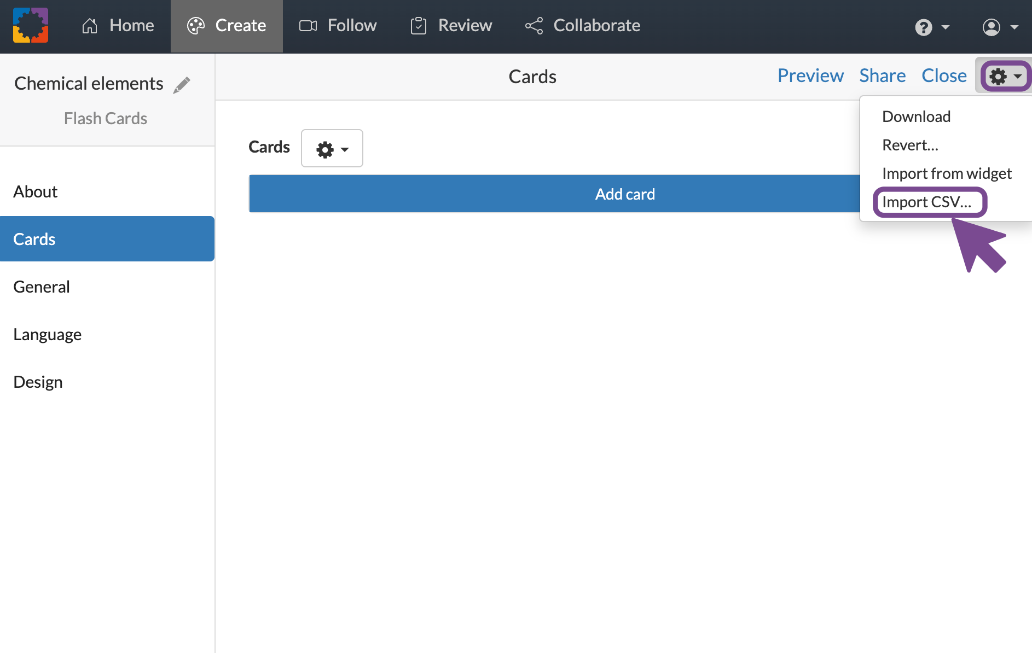Screen dimensions: 1032x653
Task: Select Import CSV menu entry
Action: pyautogui.click(x=929, y=201)
